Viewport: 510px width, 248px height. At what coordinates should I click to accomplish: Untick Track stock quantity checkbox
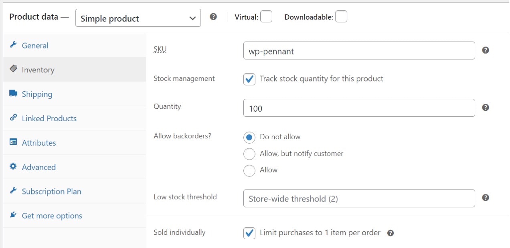(x=249, y=79)
